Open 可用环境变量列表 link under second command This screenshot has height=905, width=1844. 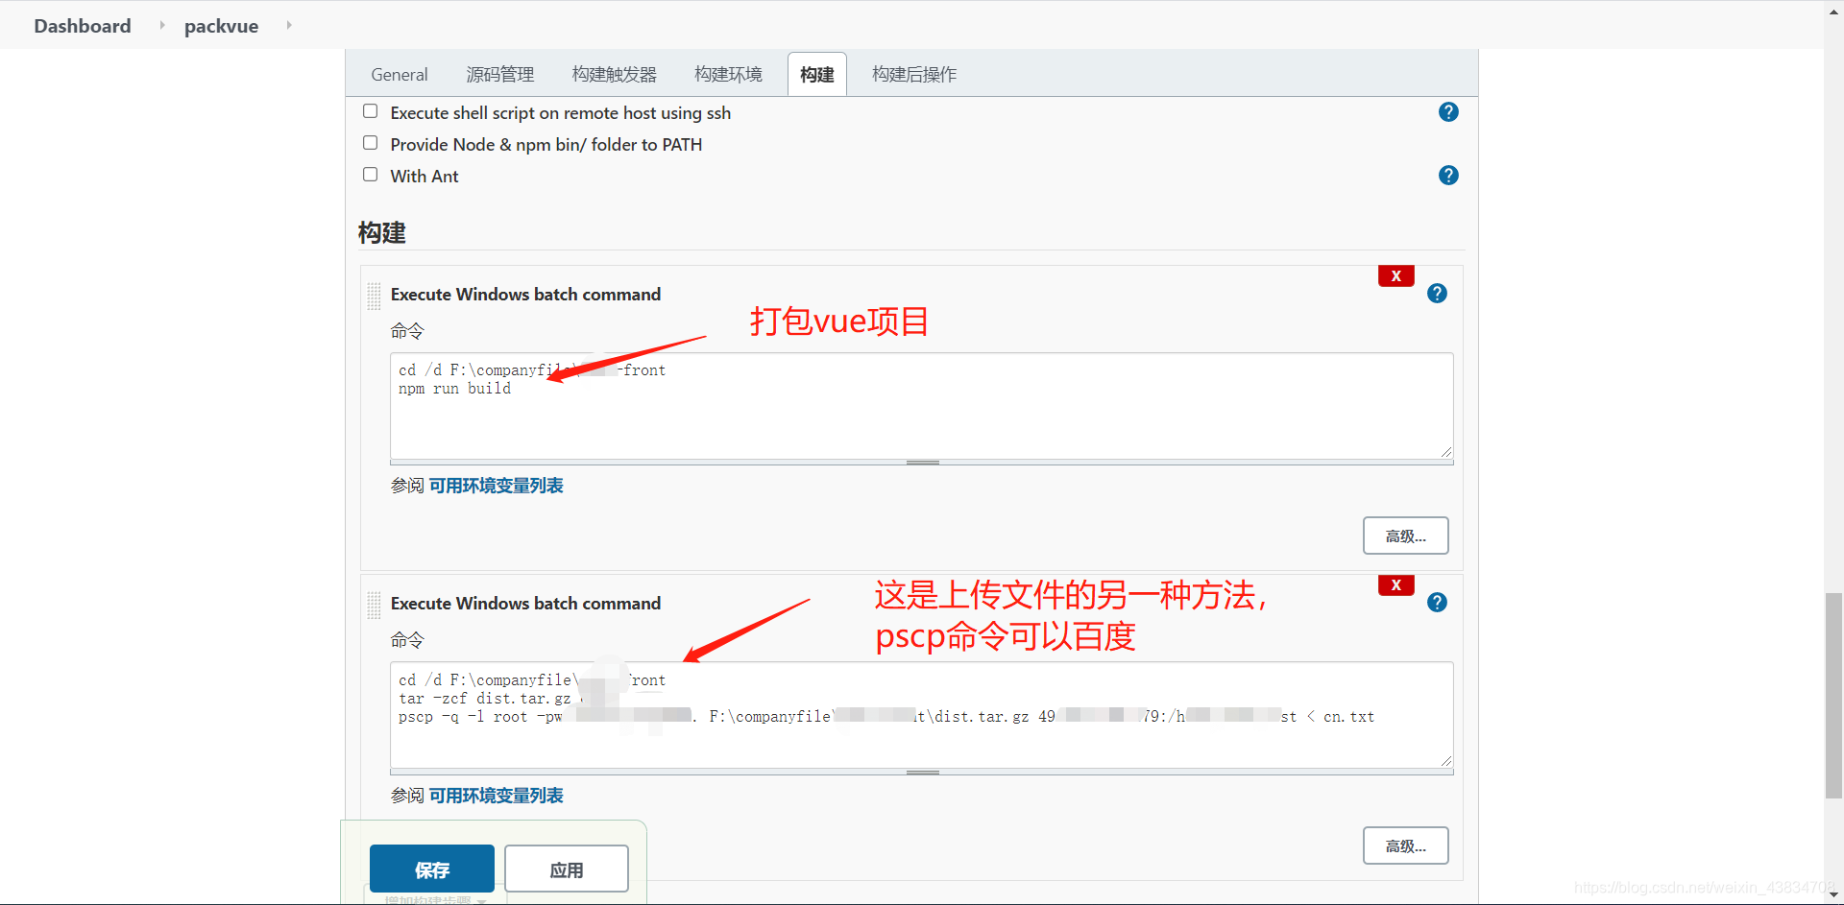[x=496, y=796]
